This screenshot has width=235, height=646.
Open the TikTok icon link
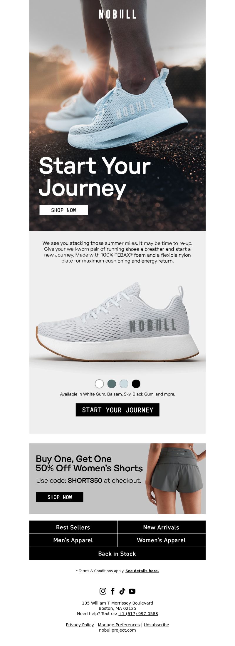122,591
